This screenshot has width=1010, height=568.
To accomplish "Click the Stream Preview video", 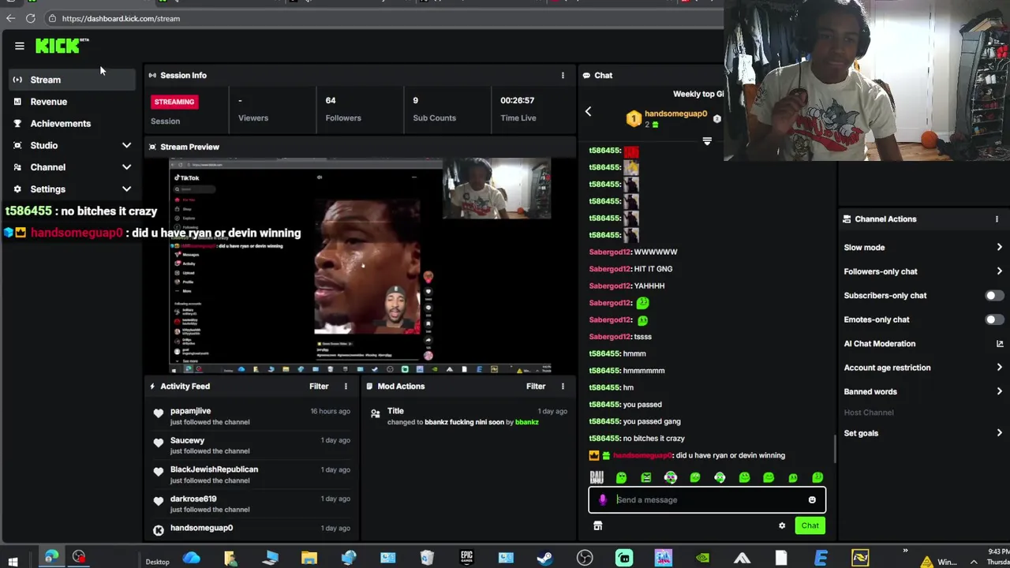I will [360, 266].
